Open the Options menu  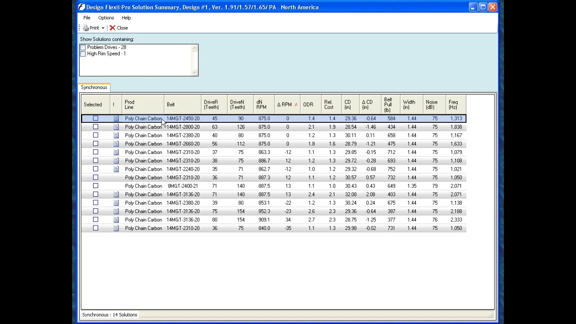106,18
